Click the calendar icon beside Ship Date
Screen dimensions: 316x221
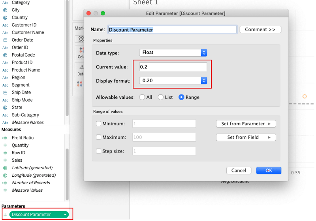coord(6,93)
